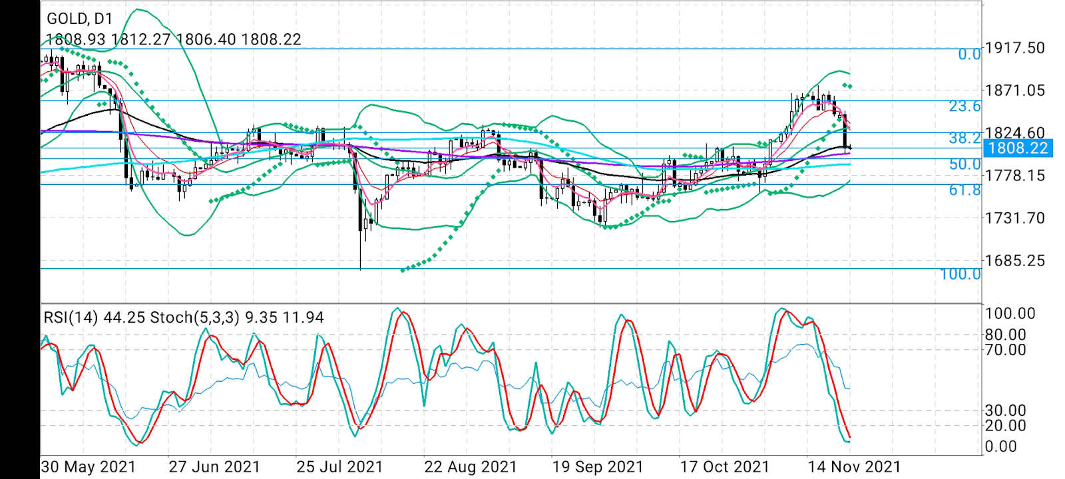Click the Fibonacci 38.2 level label
This screenshot has width=1065, height=479.
(964, 138)
